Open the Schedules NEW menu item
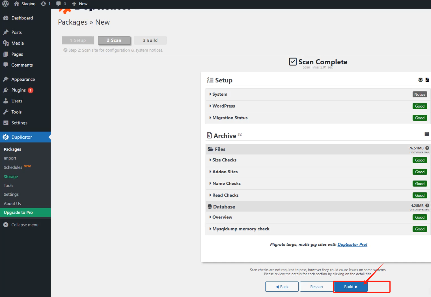Image resolution: width=431 pixels, height=297 pixels. tap(13, 167)
